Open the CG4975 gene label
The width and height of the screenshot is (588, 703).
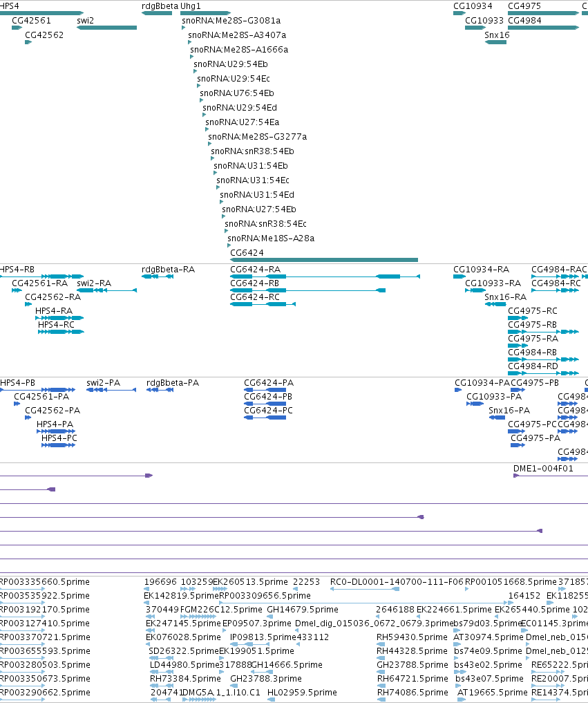524,6
